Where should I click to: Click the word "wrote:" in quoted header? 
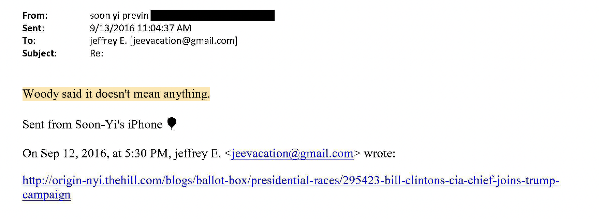[379, 154]
